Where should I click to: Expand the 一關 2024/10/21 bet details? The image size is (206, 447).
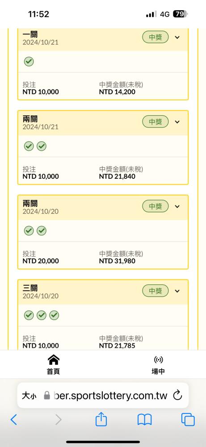click(177, 38)
